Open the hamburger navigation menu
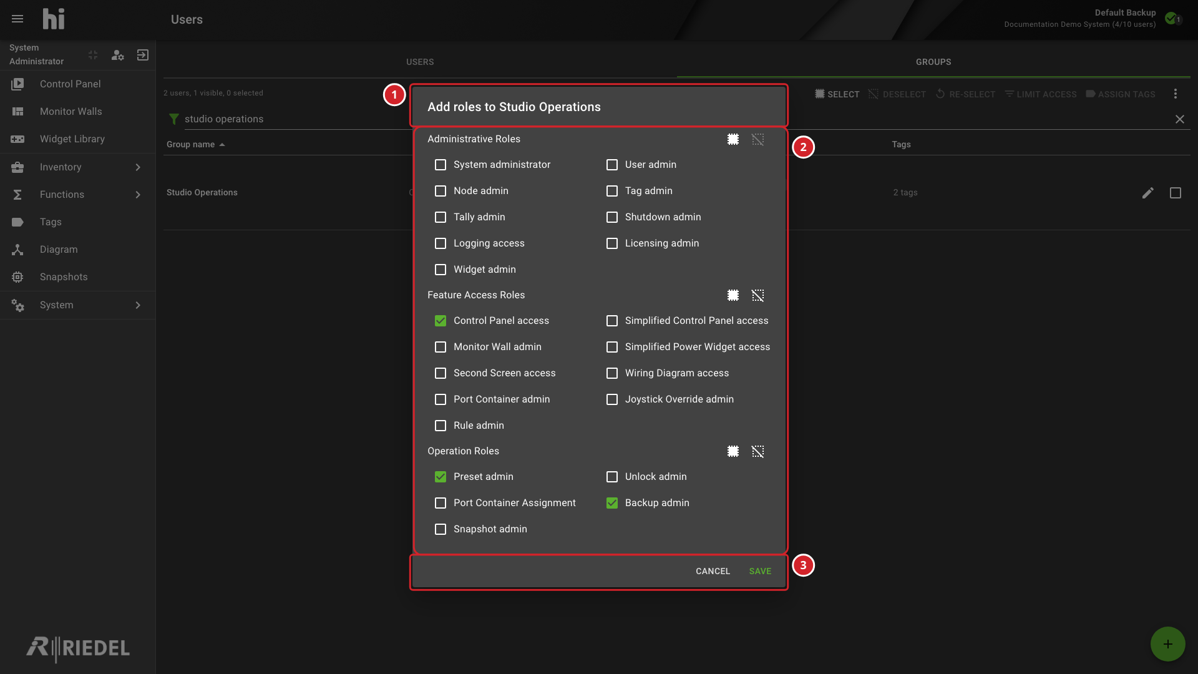The height and width of the screenshot is (674, 1198). pyautogui.click(x=17, y=19)
